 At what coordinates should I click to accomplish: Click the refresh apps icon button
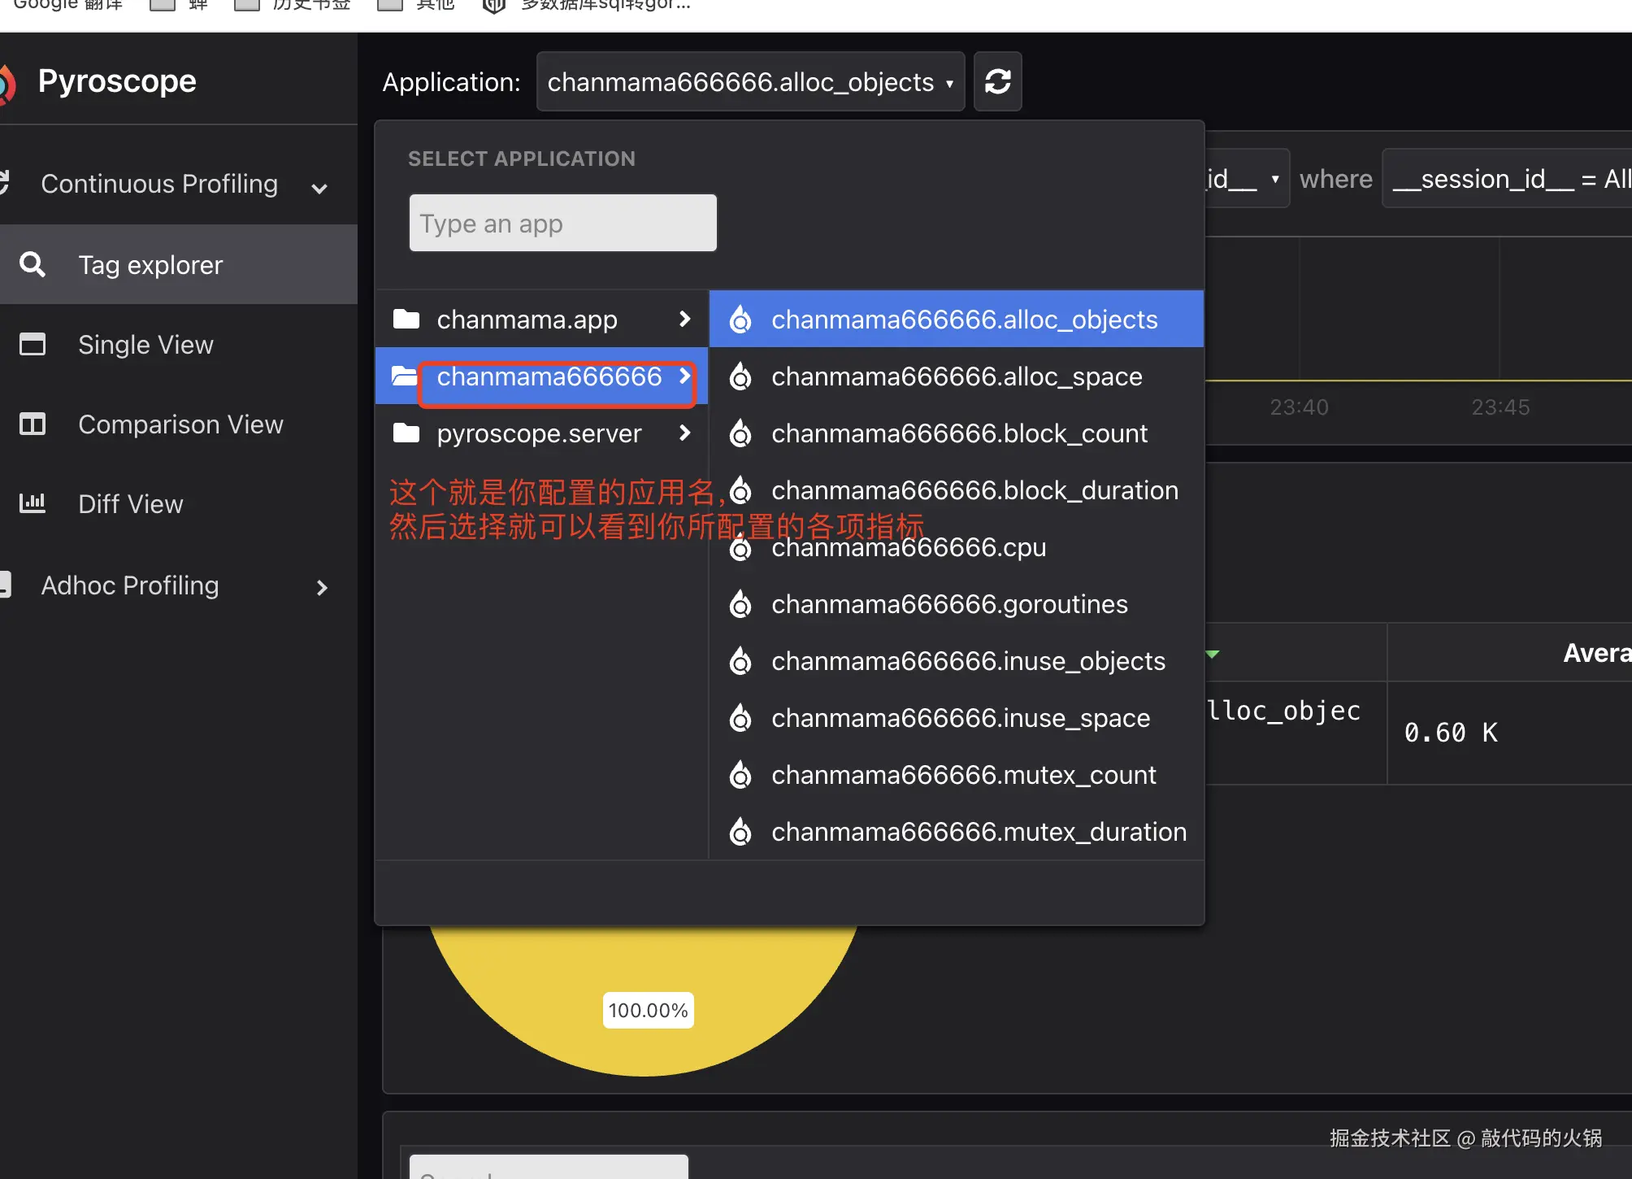997,81
